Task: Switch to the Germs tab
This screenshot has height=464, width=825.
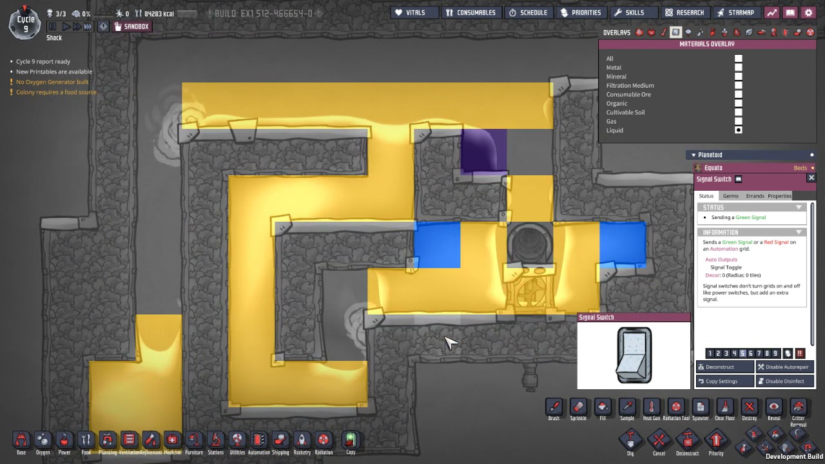Action: click(730, 196)
